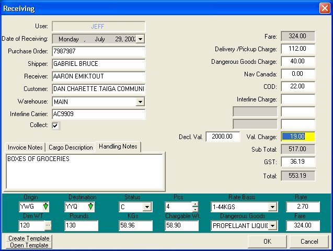
Task: Click the top Fare value 324.00
Action: (298, 36)
